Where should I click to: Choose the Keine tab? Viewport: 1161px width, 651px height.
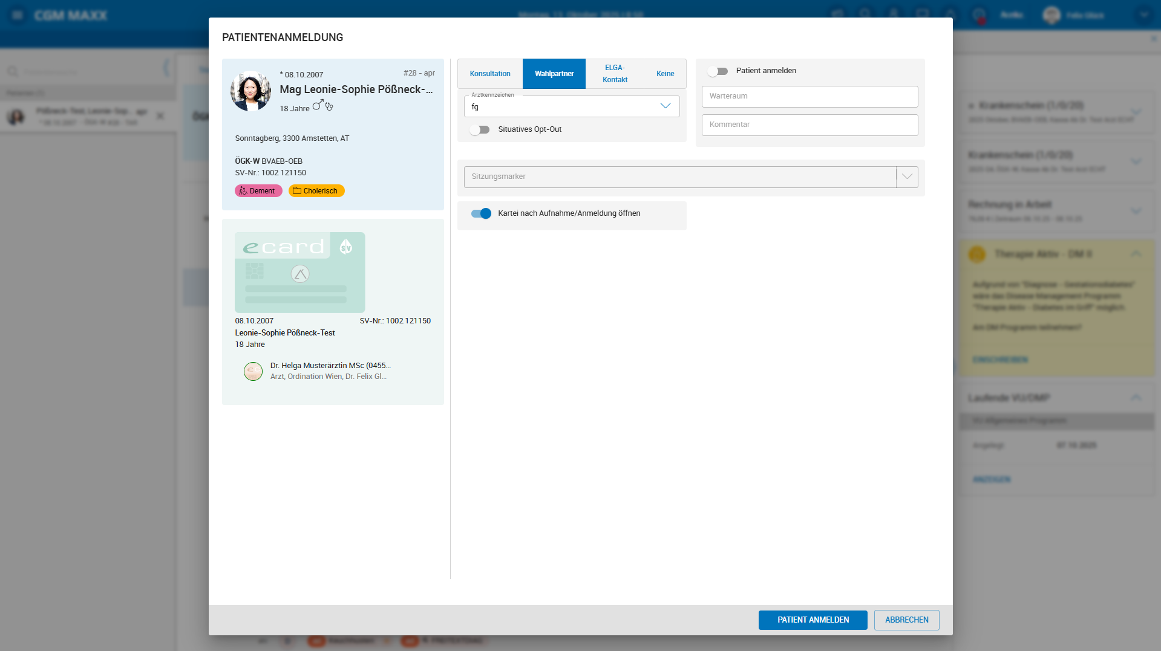click(665, 74)
